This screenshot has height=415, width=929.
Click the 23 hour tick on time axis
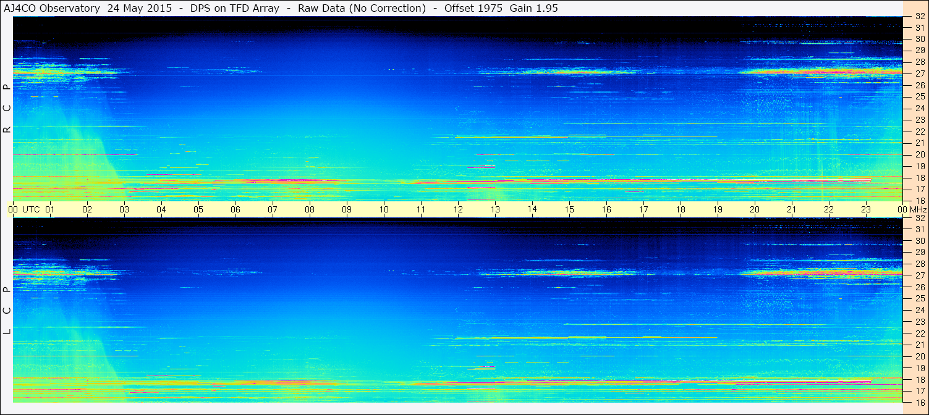pyautogui.click(x=866, y=209)
